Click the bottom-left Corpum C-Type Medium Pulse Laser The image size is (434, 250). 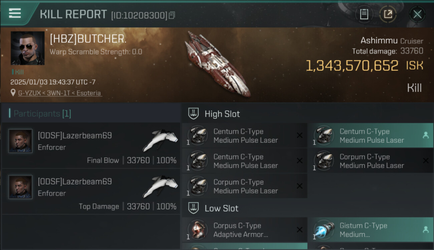245,186
